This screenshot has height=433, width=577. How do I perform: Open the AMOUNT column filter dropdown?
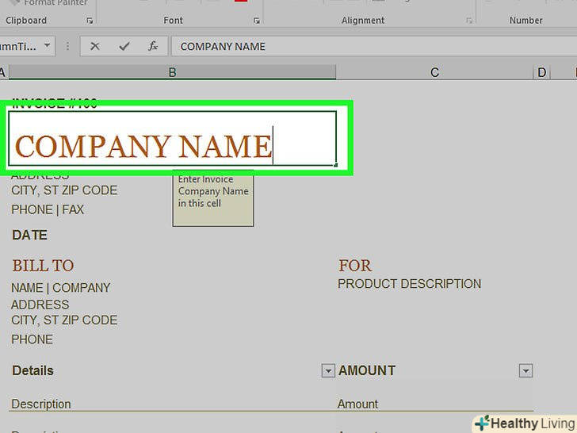point(525,371)
